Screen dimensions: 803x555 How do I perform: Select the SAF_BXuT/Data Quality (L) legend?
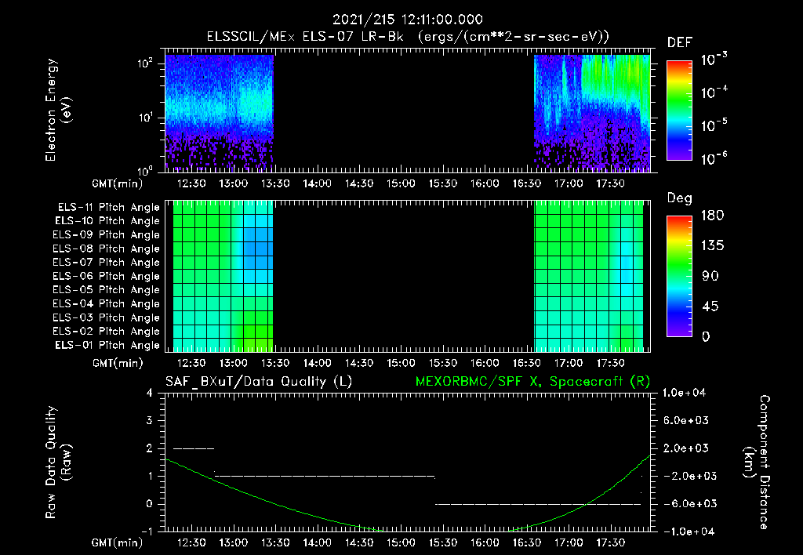point(259,382)
